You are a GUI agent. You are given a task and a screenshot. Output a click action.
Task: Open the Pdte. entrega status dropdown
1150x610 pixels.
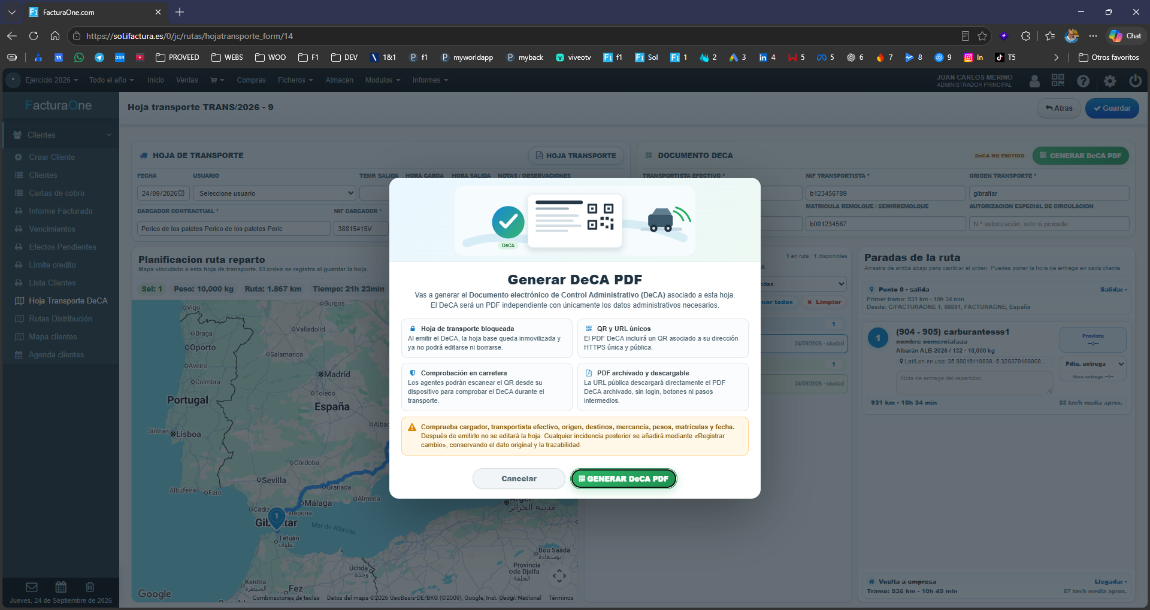pos(1093,363)
